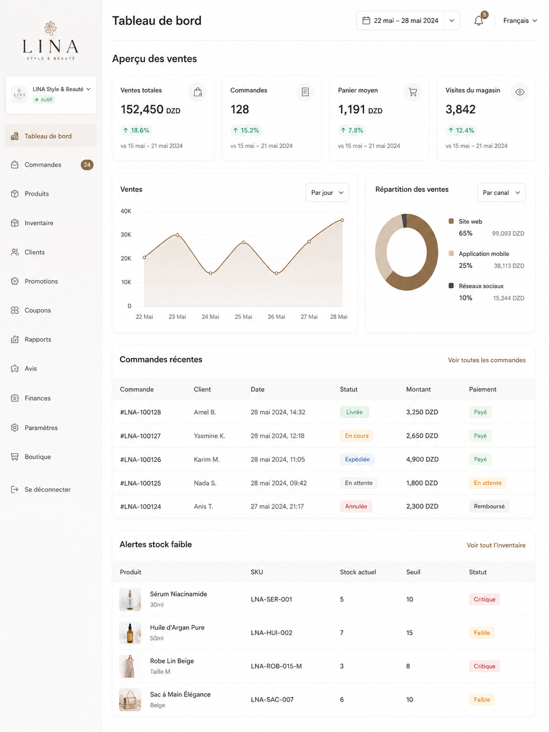
Task: Open the Français language selector
Action: pos(520,21)
